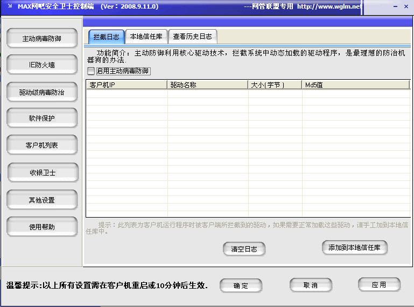Confirm with the 确定 button

click(x=241, y=285)
